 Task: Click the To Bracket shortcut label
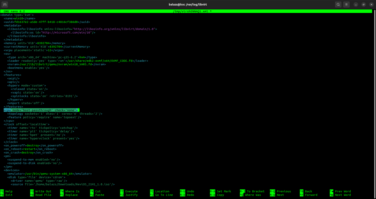coord(256,191)
